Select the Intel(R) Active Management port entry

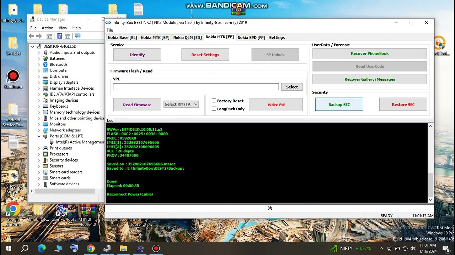click(x=77, y=142)
